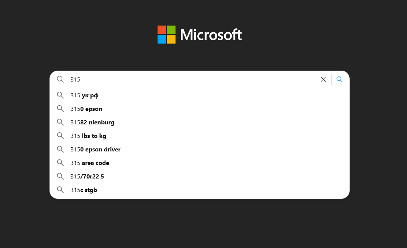Click the magnifier icon inside the search field

point(60,79)
